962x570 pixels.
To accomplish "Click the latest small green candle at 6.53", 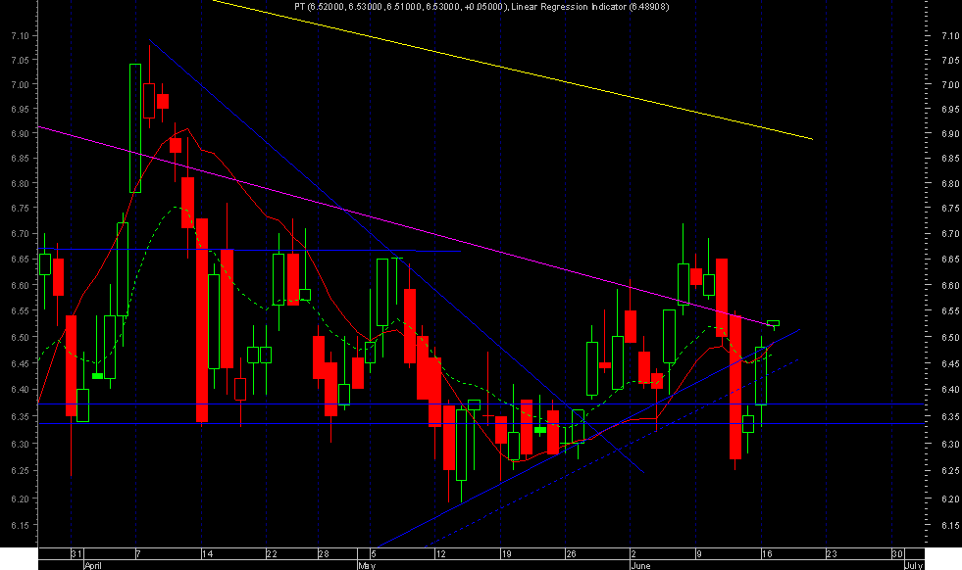I will point(773,323).
